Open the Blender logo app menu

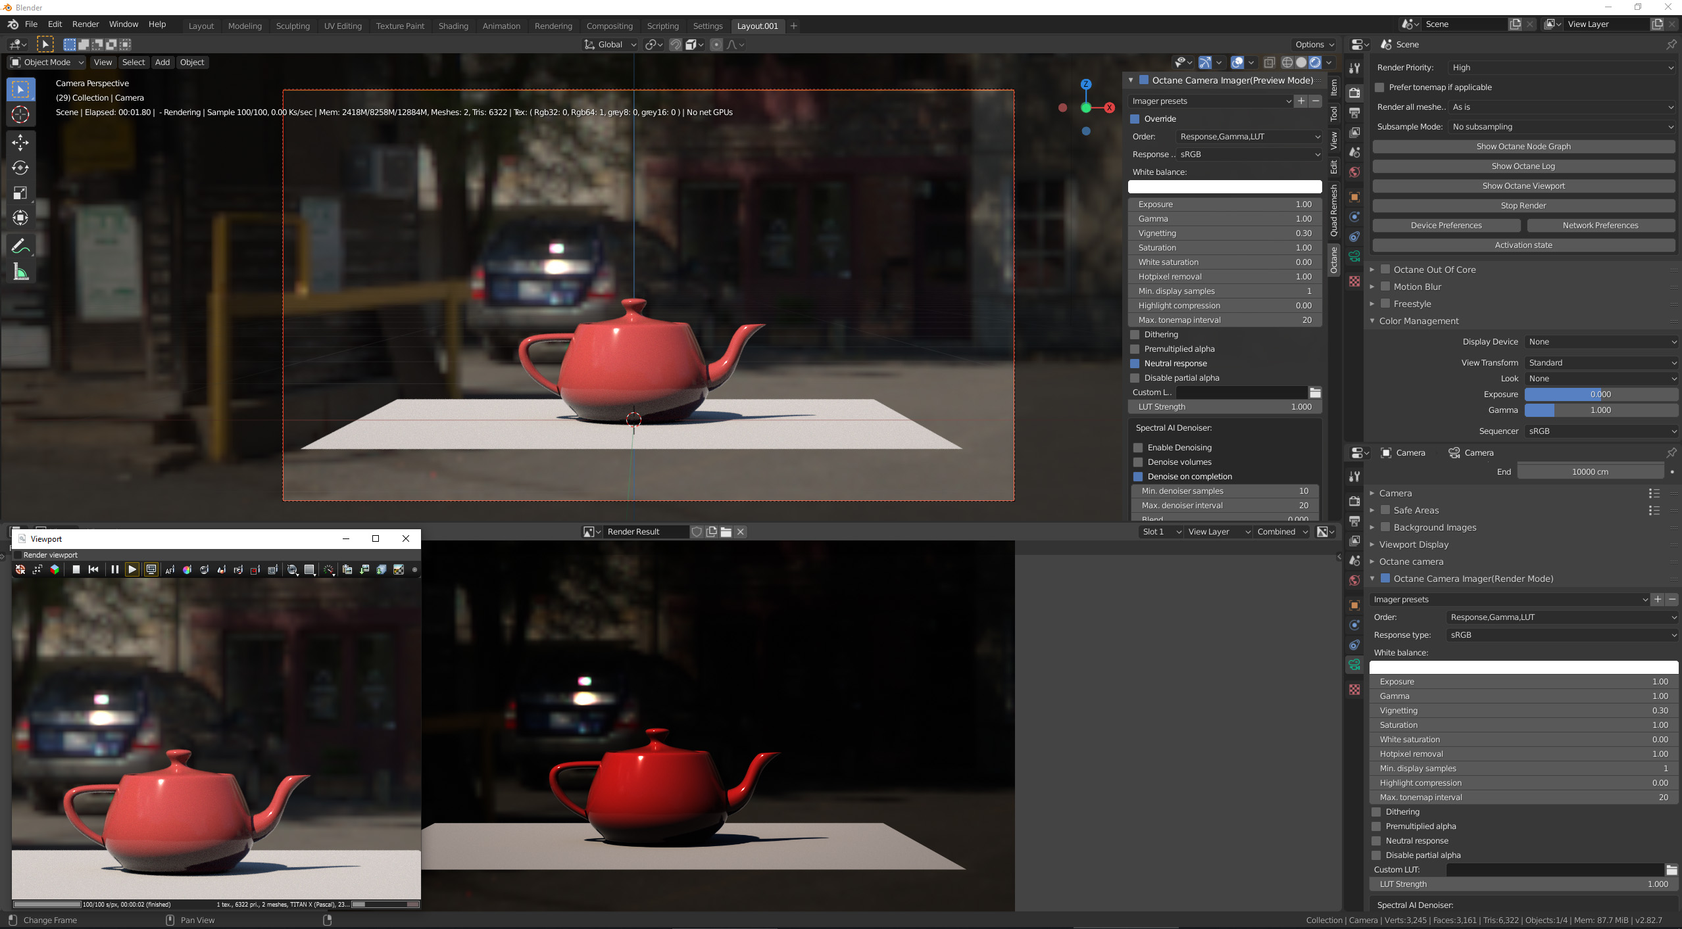pyautogui.click(x=12, y=24)
